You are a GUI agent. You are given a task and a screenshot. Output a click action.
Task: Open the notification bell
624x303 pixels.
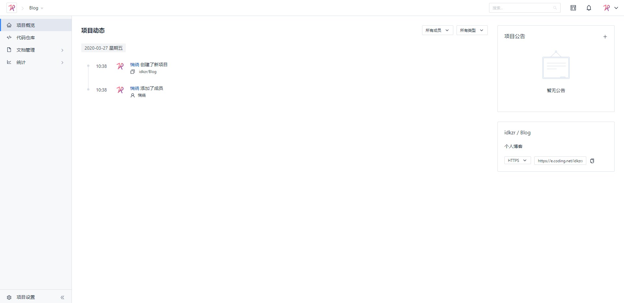(589, 8)
